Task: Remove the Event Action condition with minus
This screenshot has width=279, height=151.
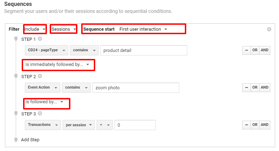Action: click(x=246, y=88)
